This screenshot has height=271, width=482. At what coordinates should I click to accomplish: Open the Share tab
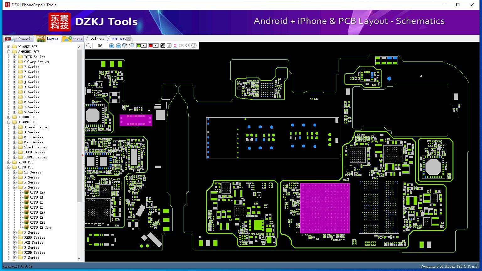click(x=72, y=39)
